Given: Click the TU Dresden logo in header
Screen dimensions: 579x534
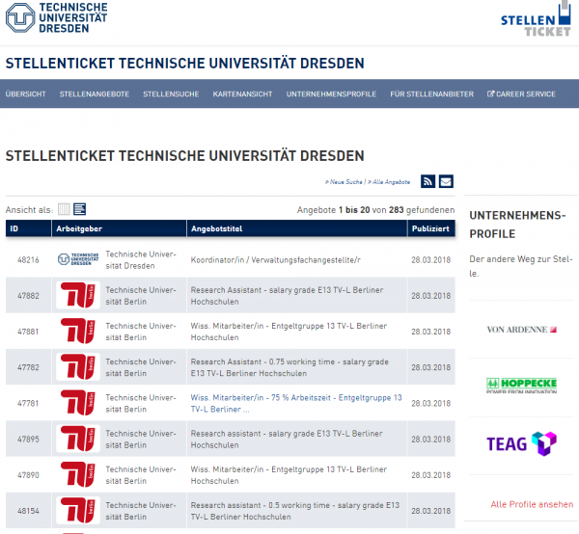Looking at the screenshot, I should [x=57, y=17].
